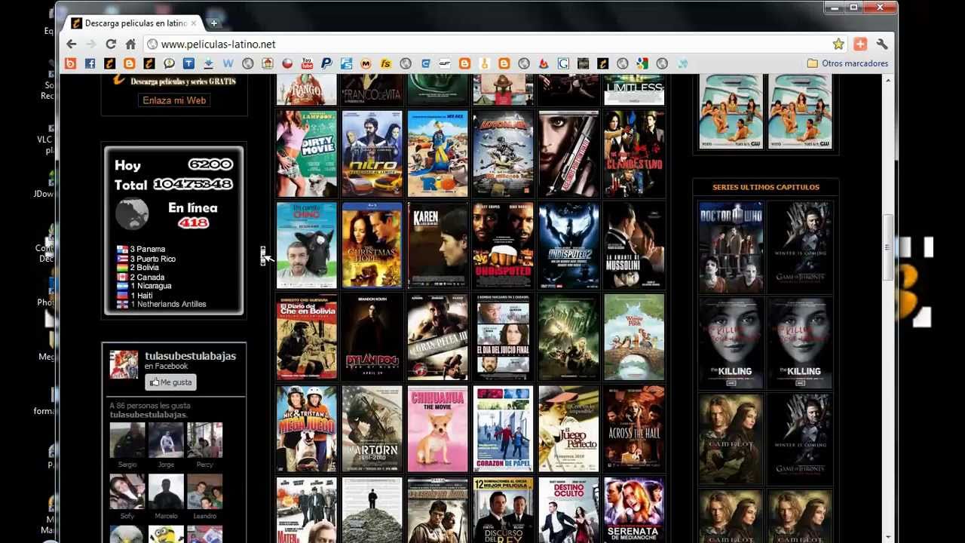Open El Juego Perfecto poster
This screenshot has height=543, width=965.
point(568,429)
